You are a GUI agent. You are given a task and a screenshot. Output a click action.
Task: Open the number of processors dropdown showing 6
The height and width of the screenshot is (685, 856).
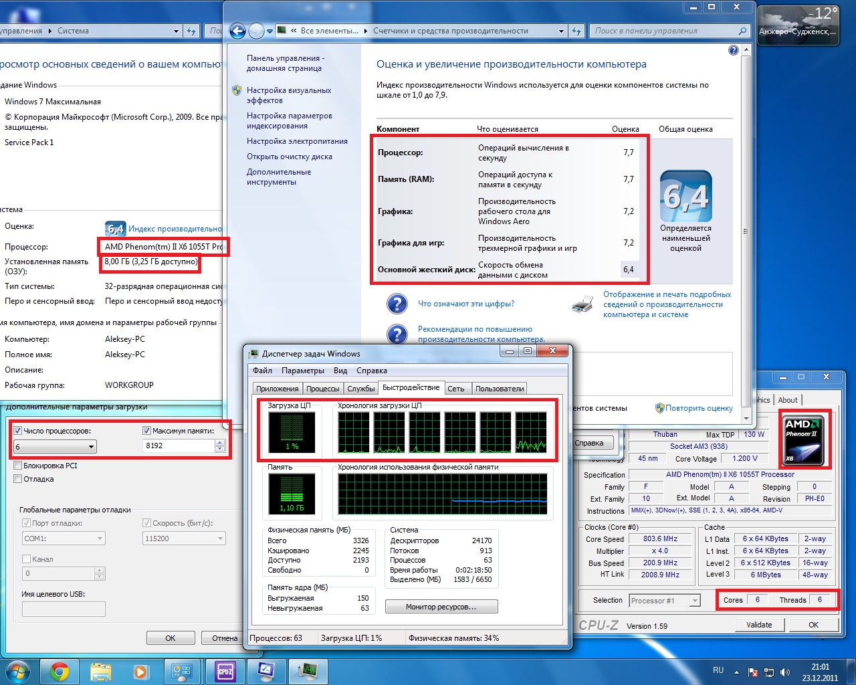(55, 447)
